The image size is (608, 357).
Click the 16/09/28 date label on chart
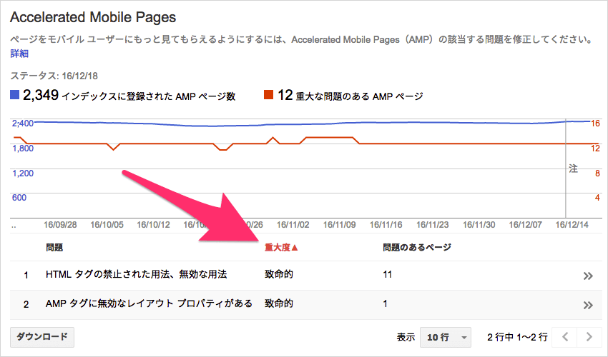tap(60, 225)
